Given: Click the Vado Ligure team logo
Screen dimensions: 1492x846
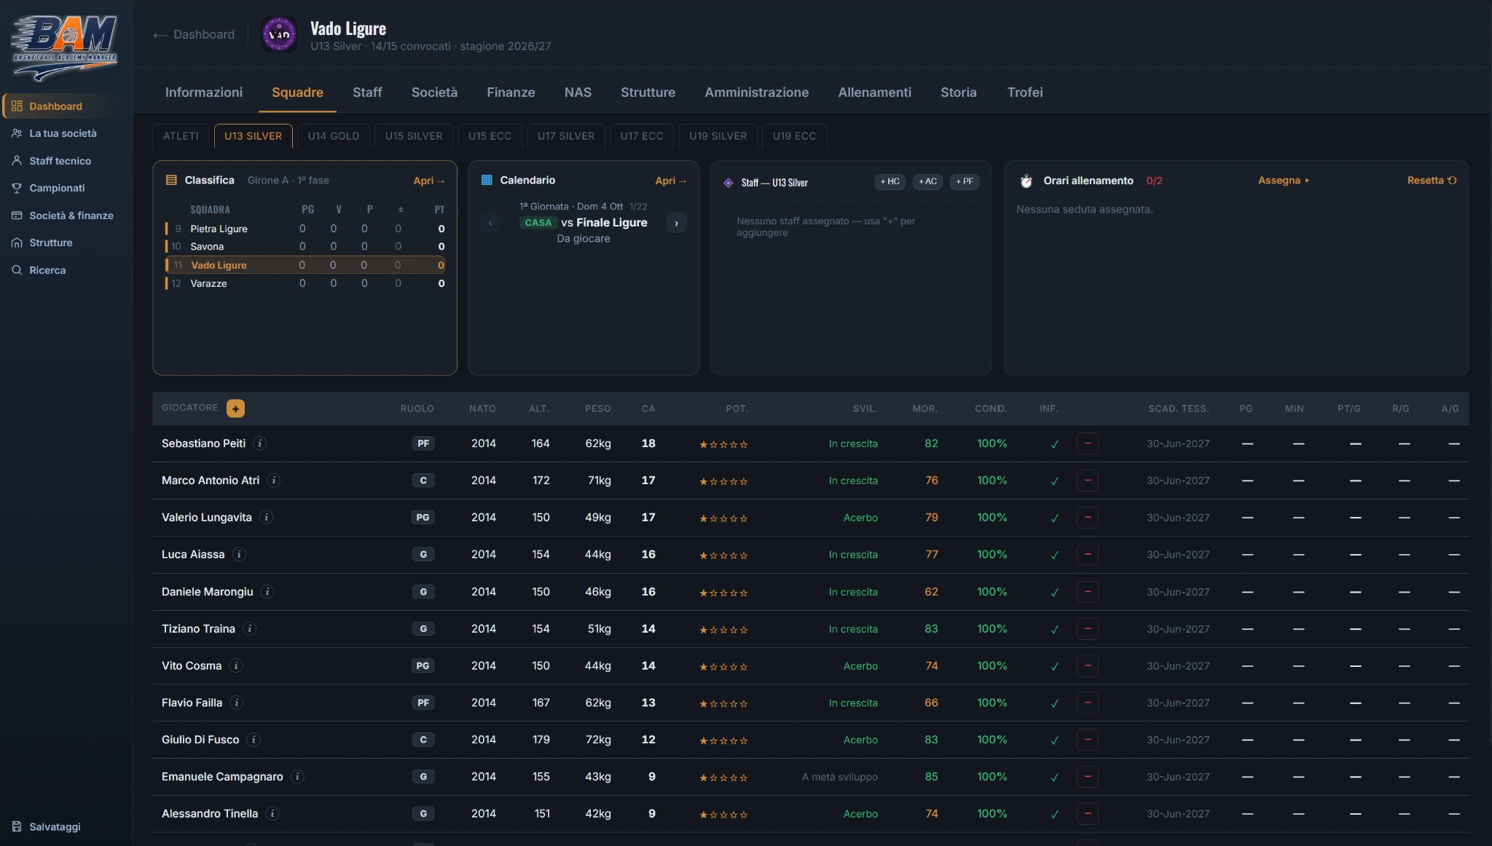Looking at the screenshot, I should point(279,34).
